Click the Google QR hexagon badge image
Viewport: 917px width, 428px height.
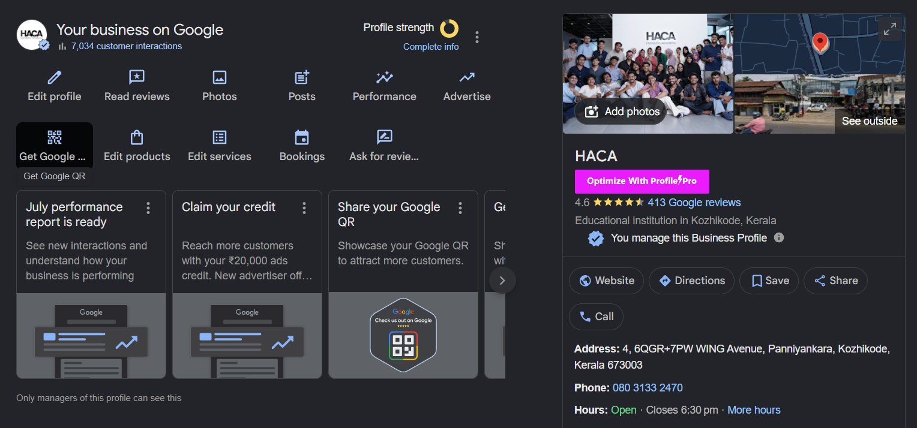pyautogui.click(x=403, y=335)
